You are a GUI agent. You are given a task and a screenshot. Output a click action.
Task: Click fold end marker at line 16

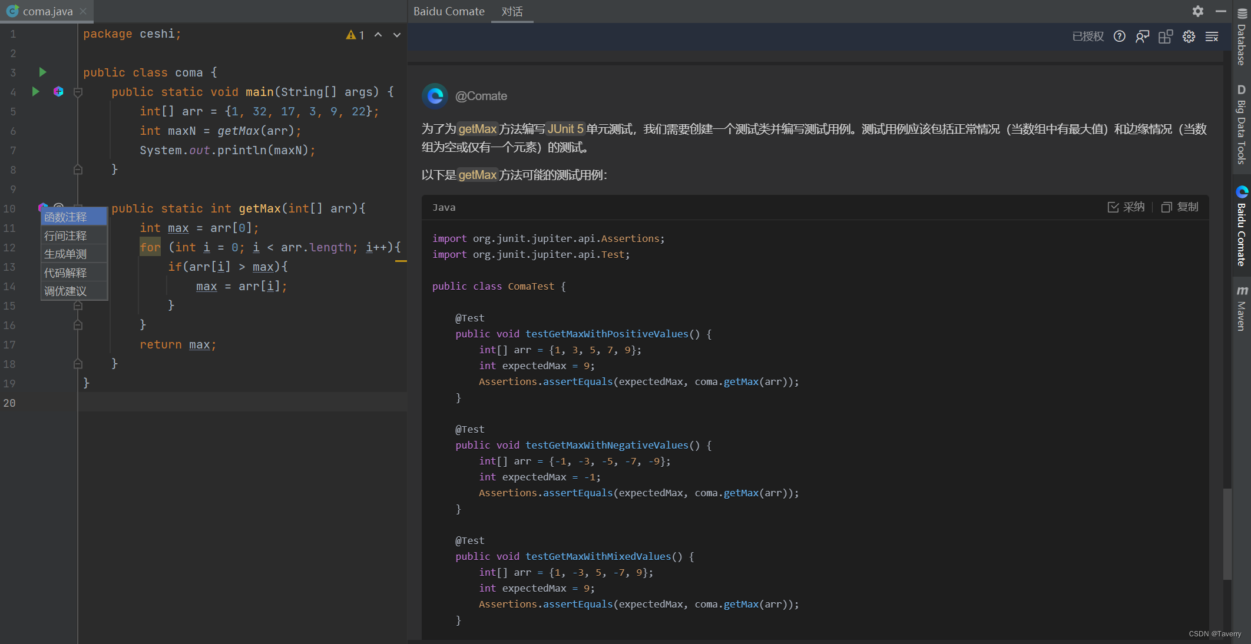click(78, 325)
